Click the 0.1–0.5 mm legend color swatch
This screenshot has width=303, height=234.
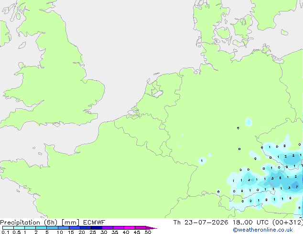(8, 228)
